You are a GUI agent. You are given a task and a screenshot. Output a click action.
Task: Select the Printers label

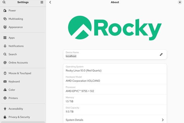(x=13, y=98)
